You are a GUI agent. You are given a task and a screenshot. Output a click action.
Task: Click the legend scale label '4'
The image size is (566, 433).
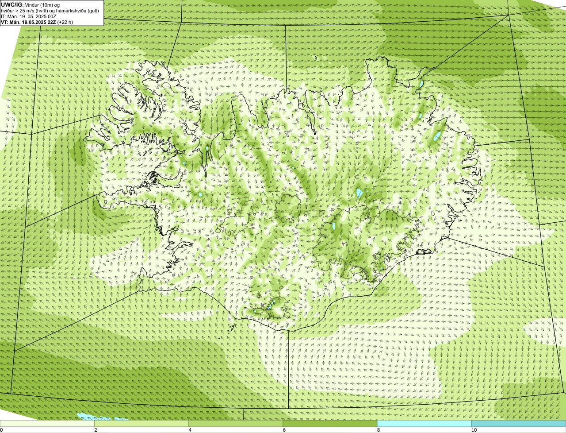(190, 430)
